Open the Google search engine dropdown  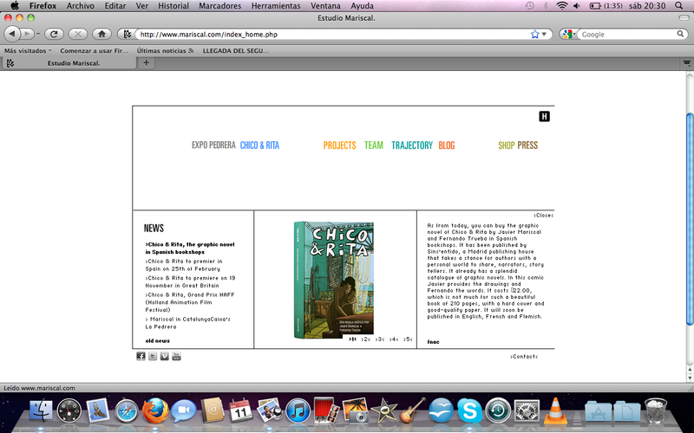click(568, 35)
